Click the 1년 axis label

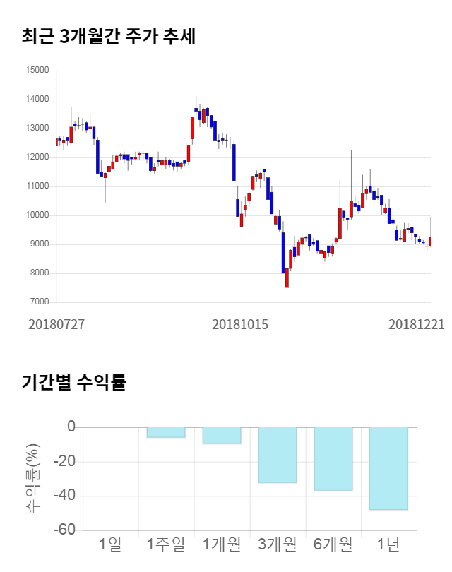click(x=388, y=544)
